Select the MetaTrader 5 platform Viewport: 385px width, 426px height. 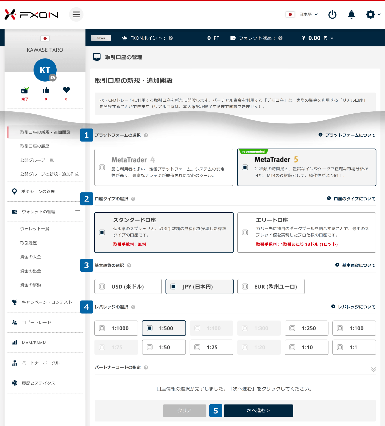point(307,167)
